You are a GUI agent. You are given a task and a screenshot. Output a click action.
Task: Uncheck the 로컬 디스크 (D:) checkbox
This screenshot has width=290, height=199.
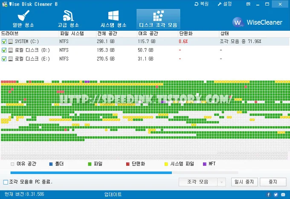4,50
